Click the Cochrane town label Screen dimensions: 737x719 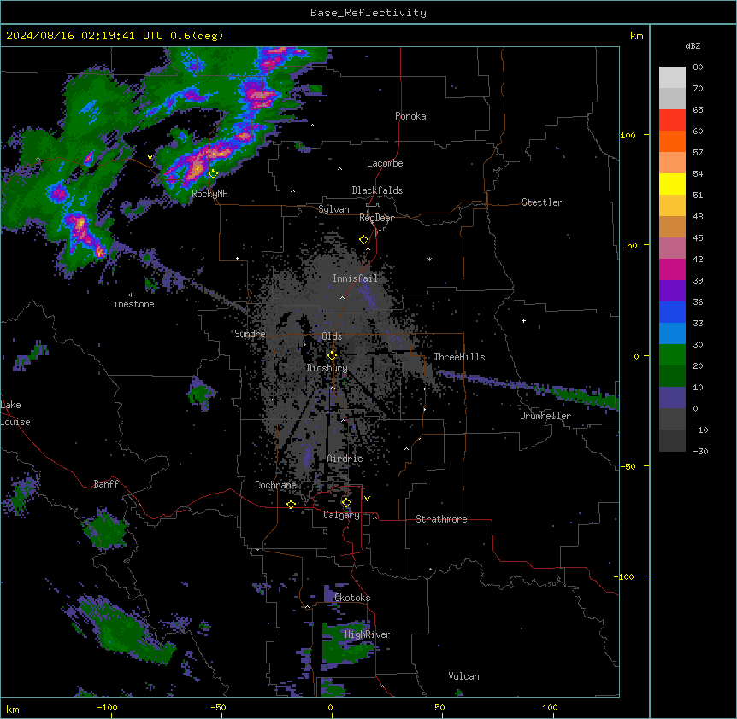(275, 485)
